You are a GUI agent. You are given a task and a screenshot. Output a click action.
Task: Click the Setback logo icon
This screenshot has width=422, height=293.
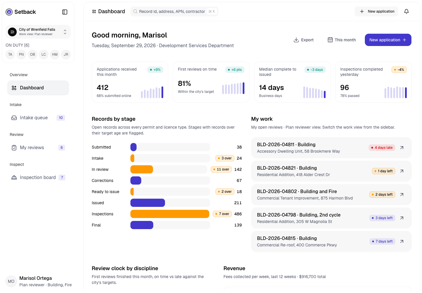pos(9,12)
